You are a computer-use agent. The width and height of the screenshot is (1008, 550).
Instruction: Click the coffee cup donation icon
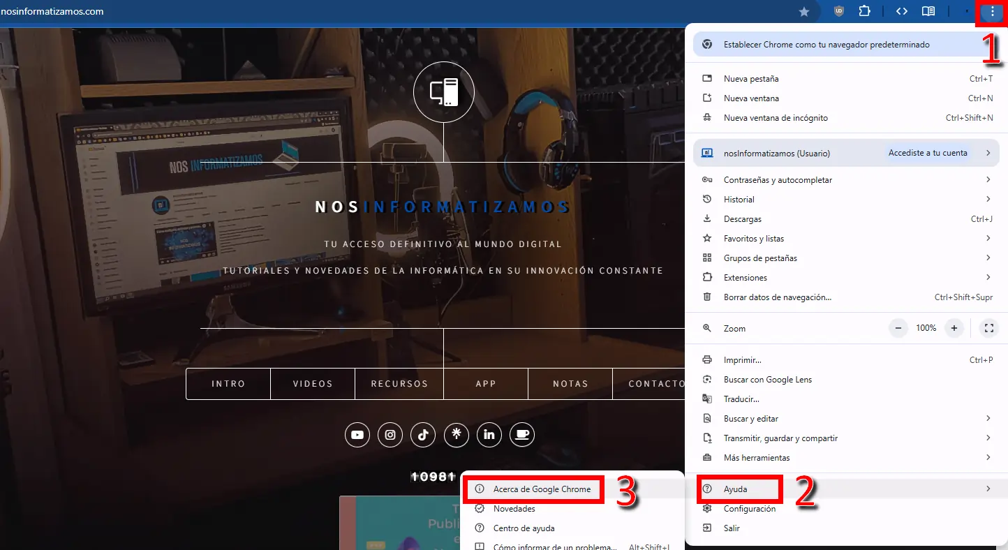[522, 435]
